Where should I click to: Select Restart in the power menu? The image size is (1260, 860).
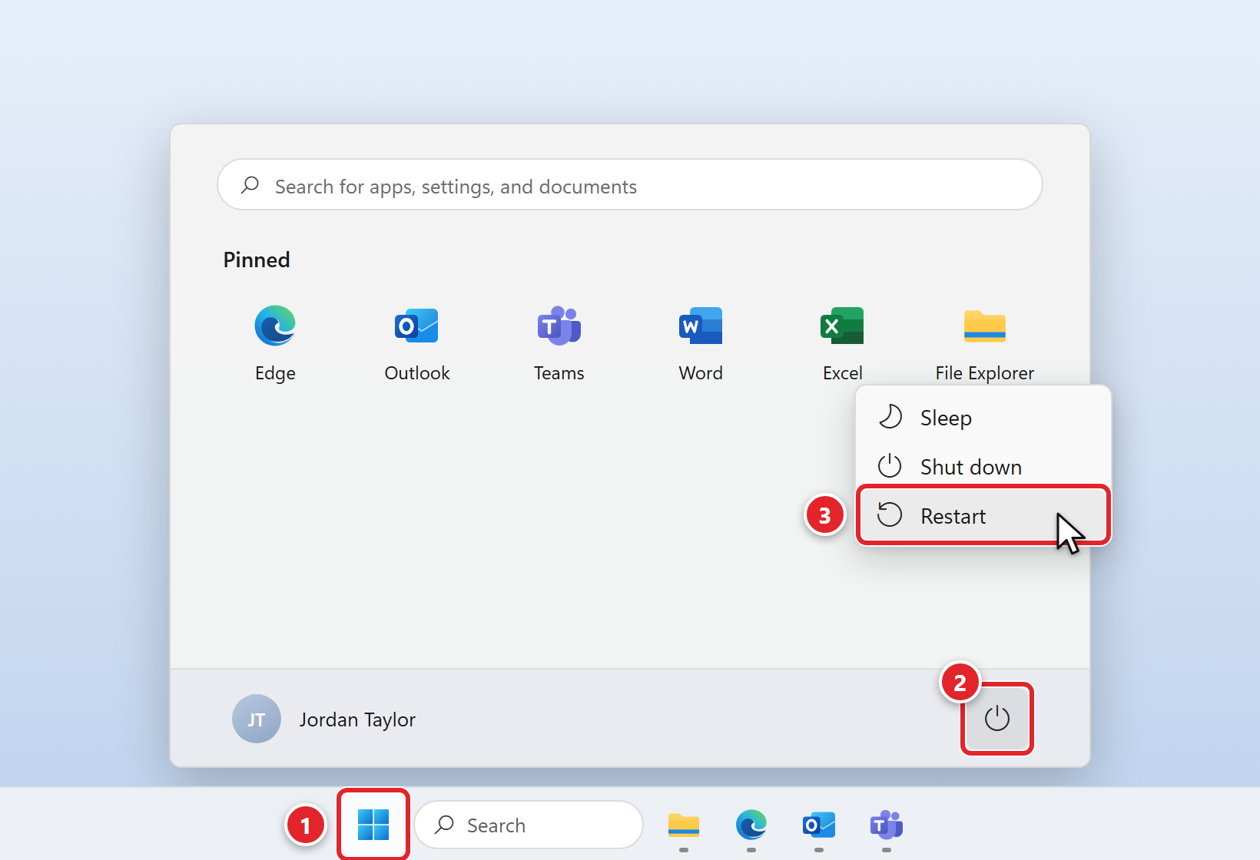tap(983, 515)
